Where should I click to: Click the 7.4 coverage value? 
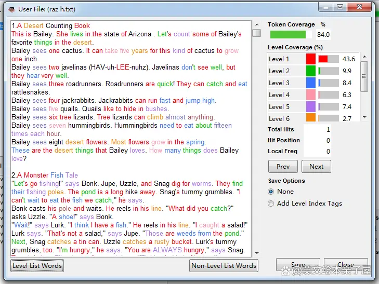click(x=347, y=106)
